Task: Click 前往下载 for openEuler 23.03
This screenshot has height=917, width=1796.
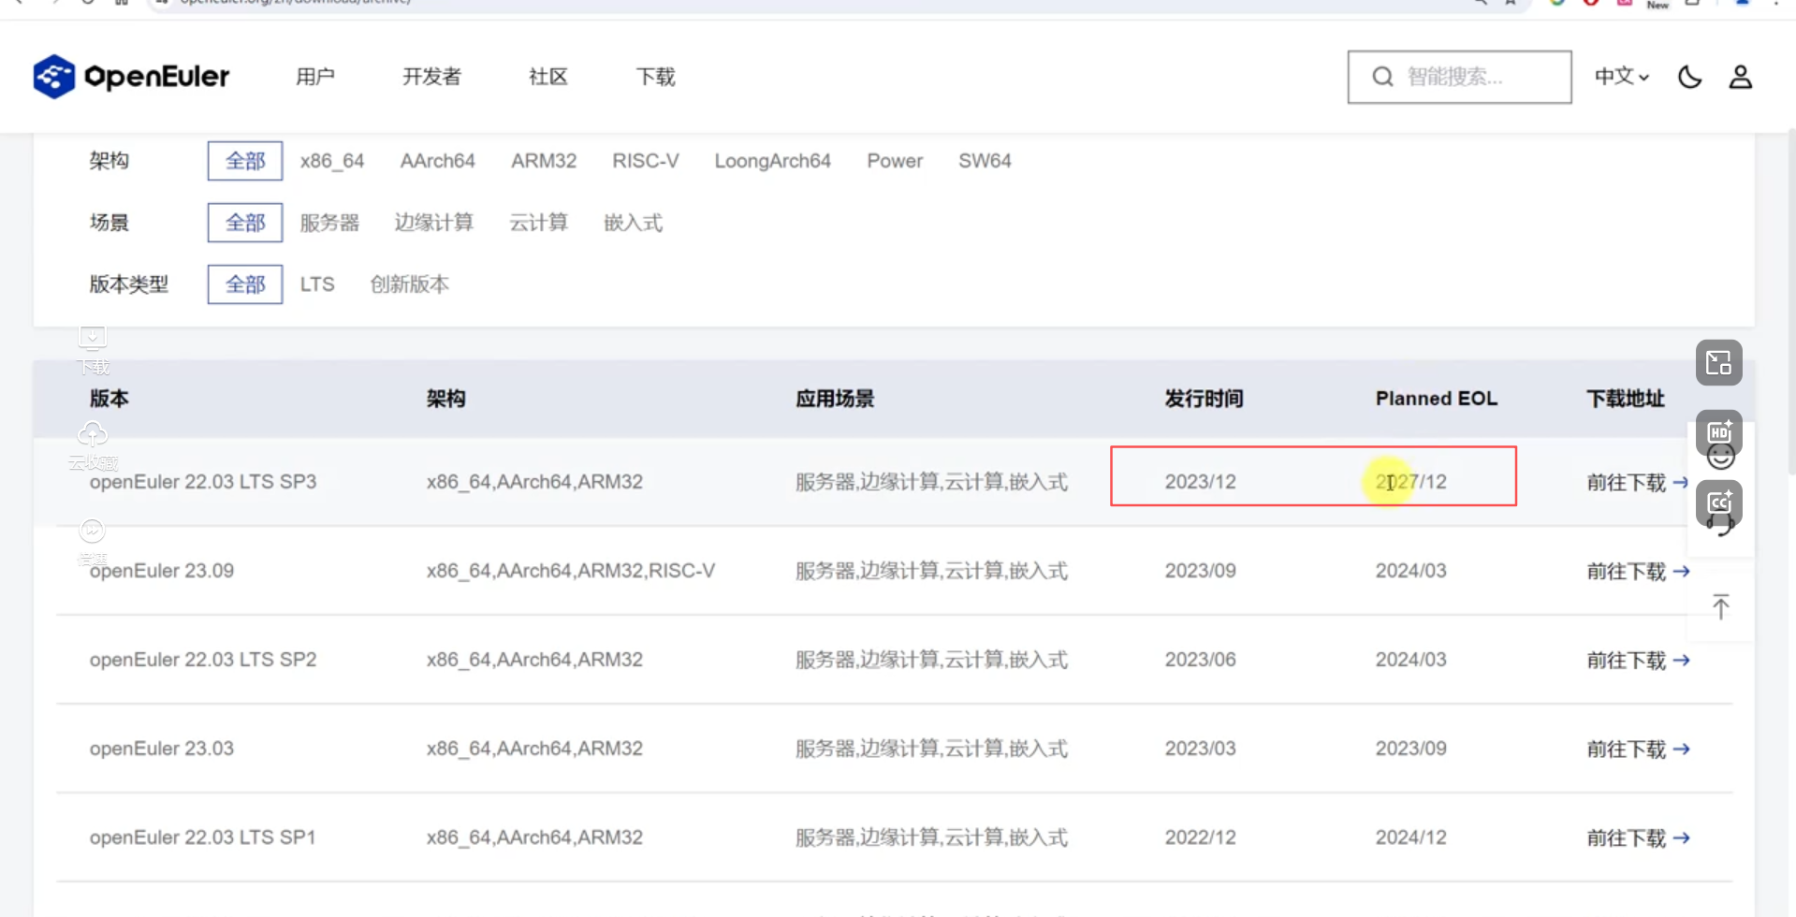Action: [1627, 749]
